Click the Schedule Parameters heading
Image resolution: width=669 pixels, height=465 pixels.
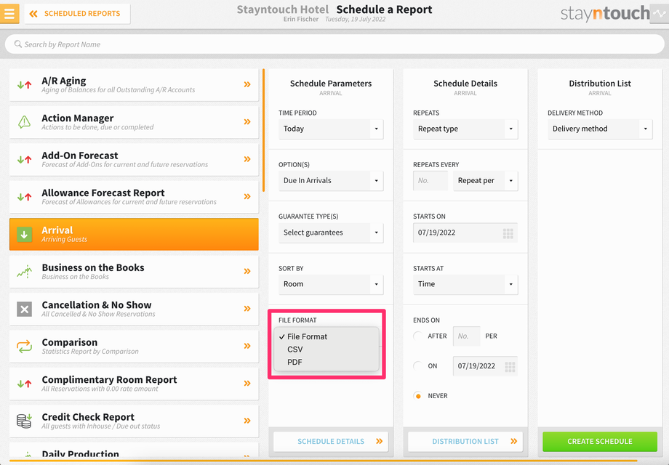331,84
